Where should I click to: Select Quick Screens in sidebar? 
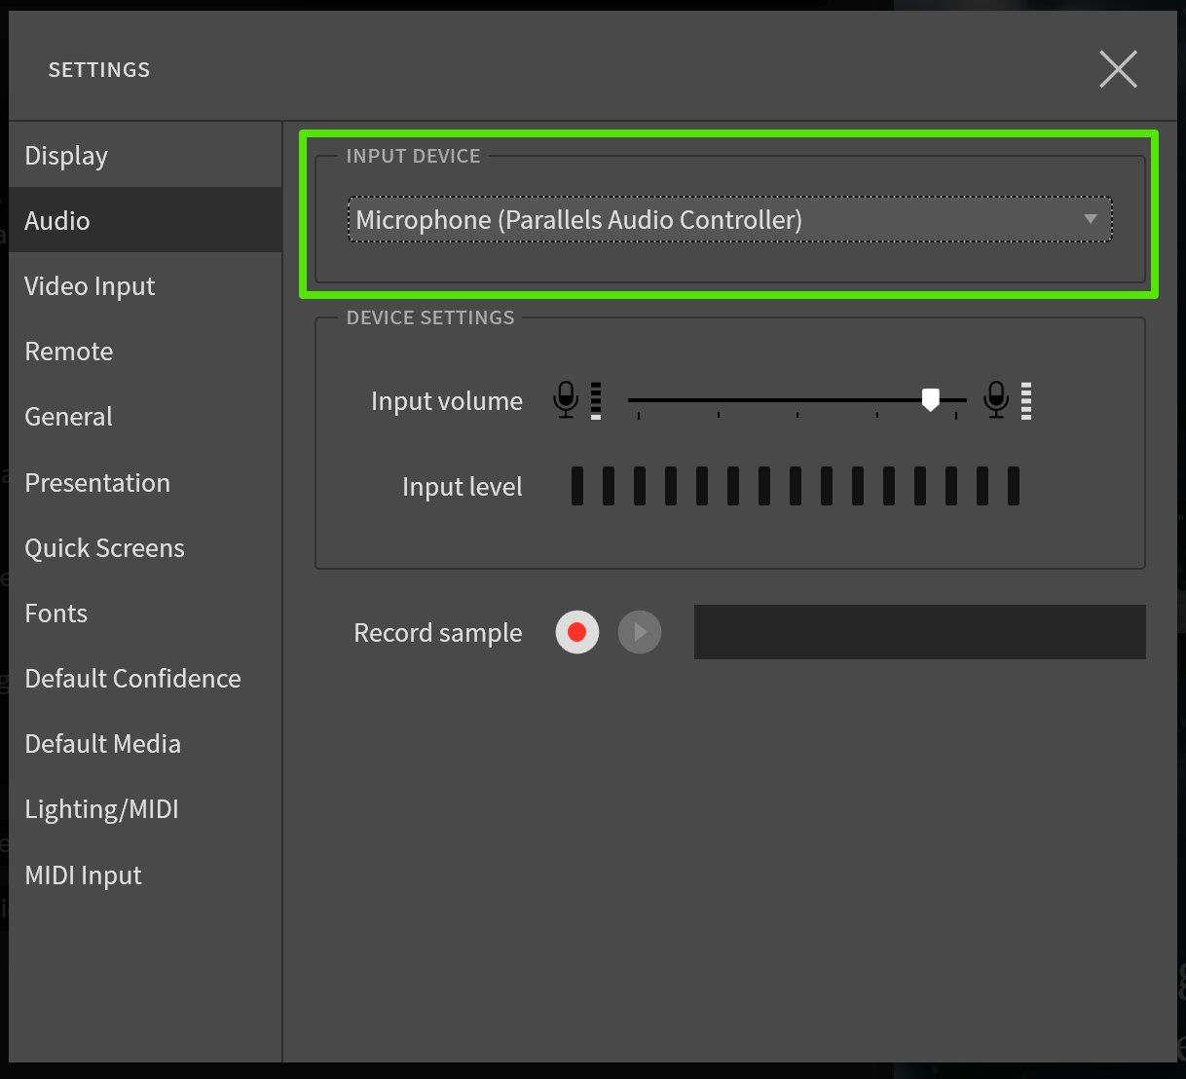[x=145, y=547]
